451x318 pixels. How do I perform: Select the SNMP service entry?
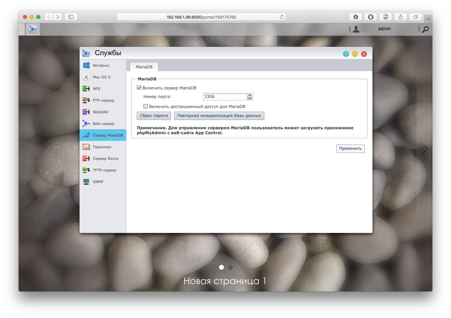pyautogui.click(x=103, y=182)
